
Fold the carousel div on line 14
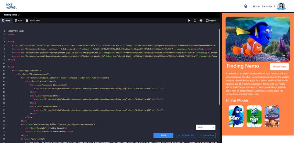pyautogui.click(x=6, y=78)
